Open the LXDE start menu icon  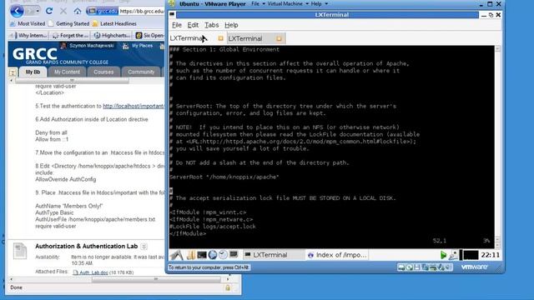[x=177, y=255]
